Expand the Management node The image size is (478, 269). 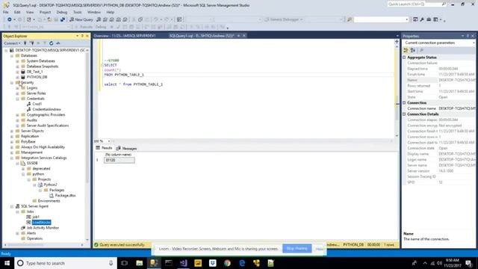pos(12,152)
